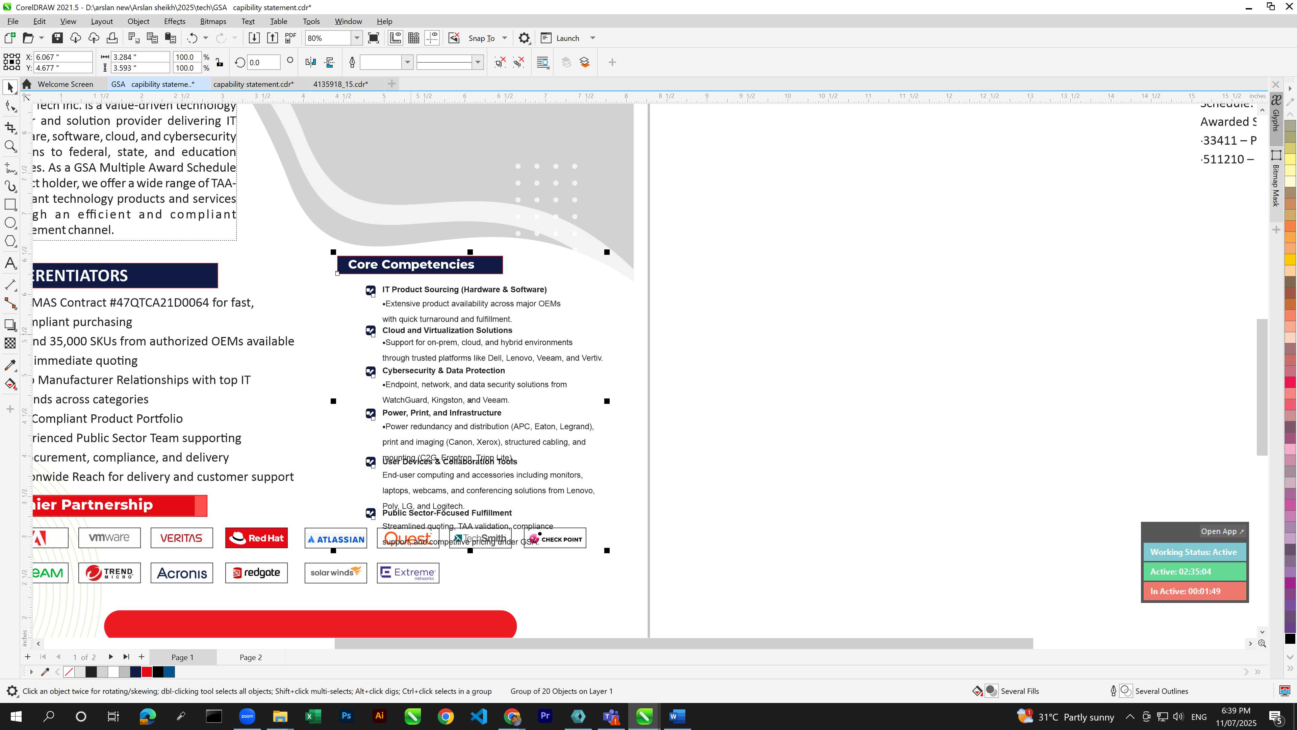
Task: Create a new document
Action: [x=9, y=38]
